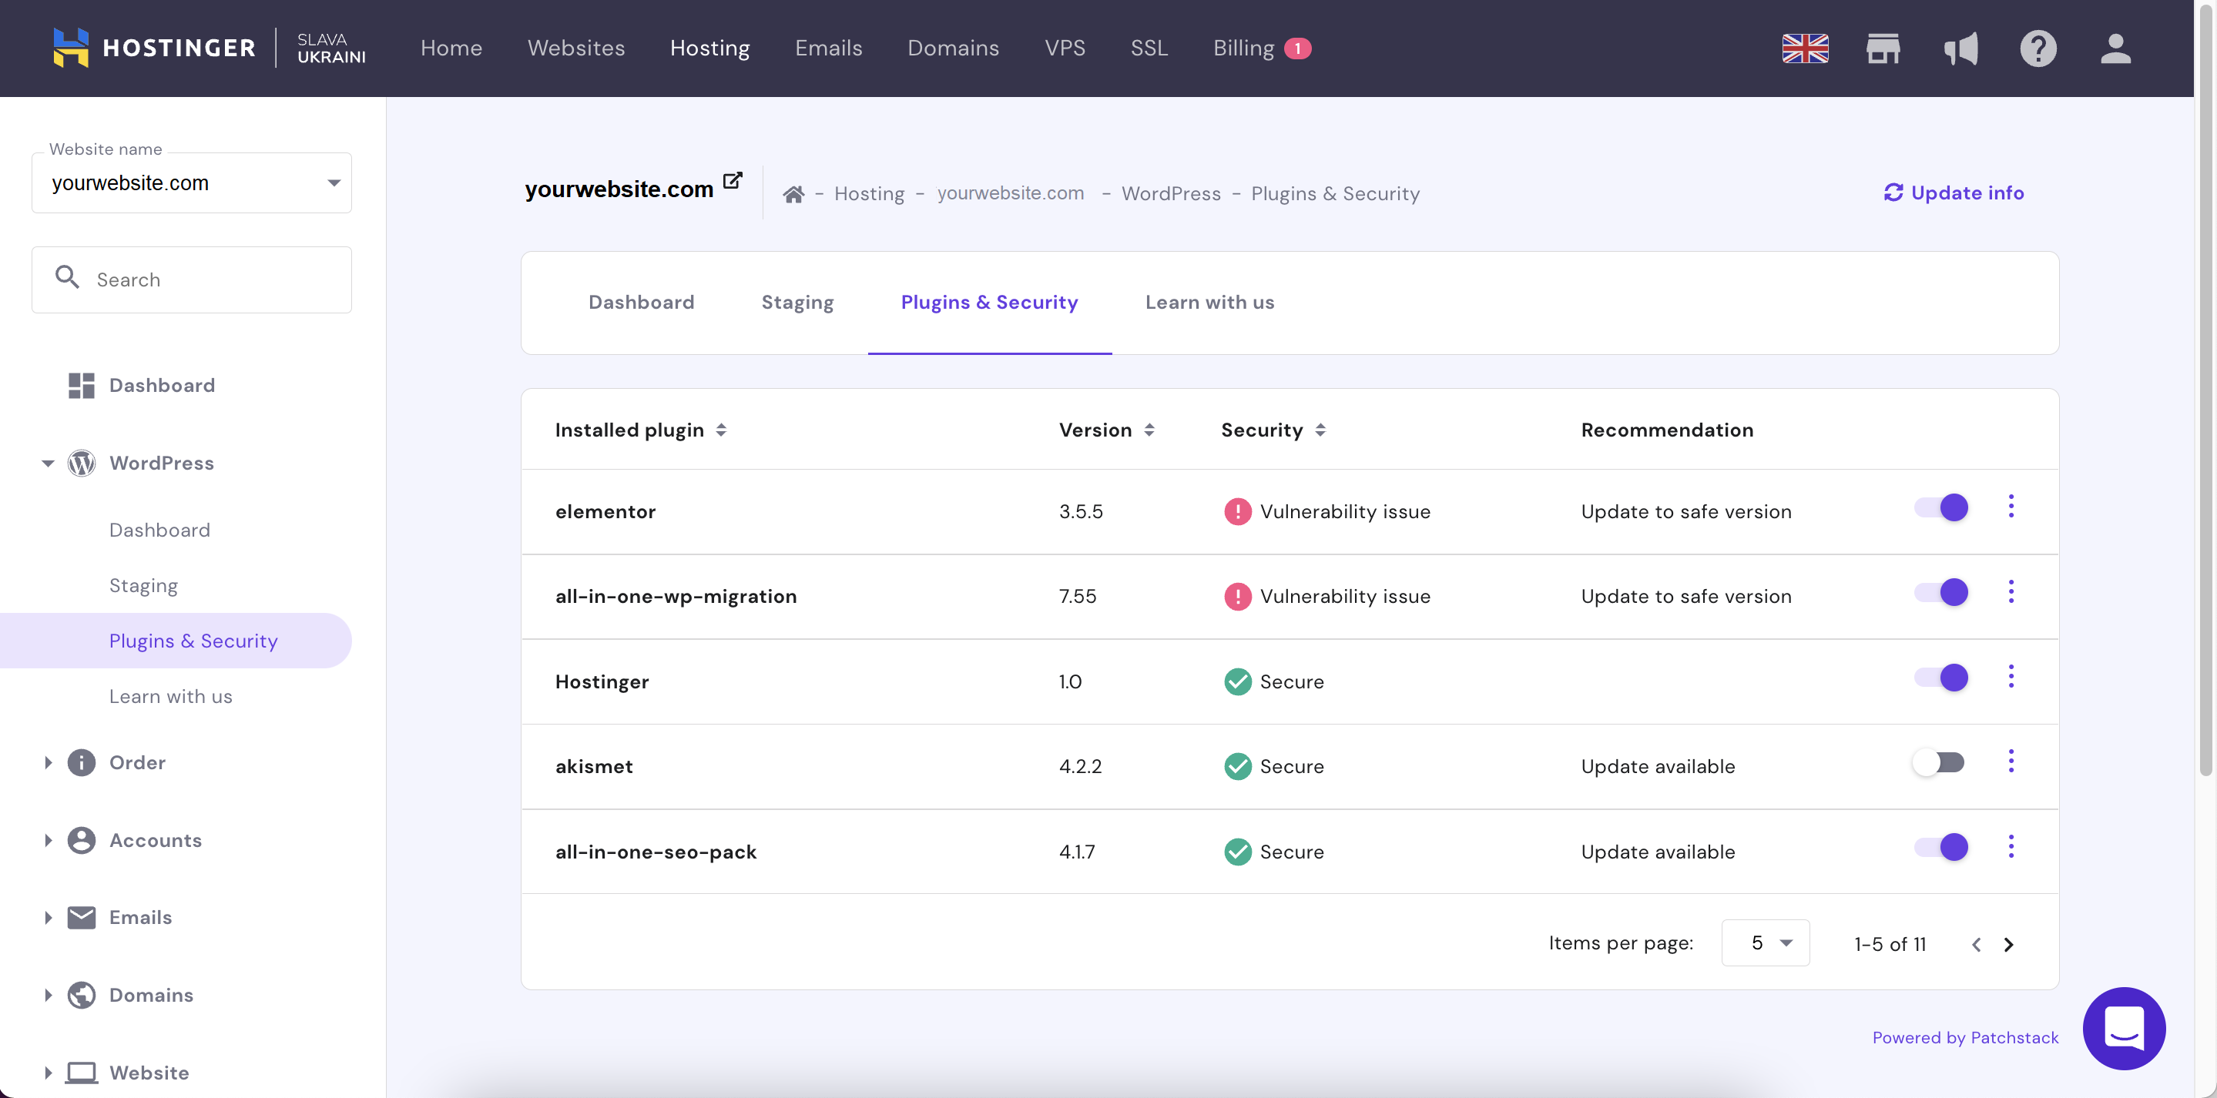Open the help question mark icon
Image resolution: width=2217 pixels, height=1098 pixels.
(x=2038, y=49)
